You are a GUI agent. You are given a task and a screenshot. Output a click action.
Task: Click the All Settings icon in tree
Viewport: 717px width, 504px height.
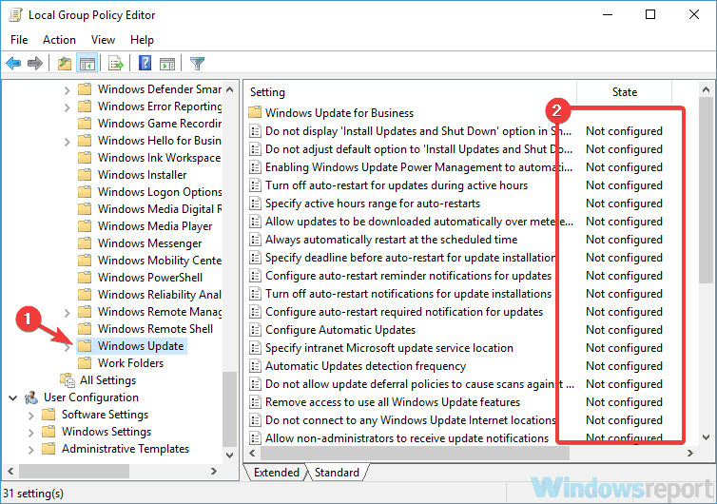pos(68,380)
